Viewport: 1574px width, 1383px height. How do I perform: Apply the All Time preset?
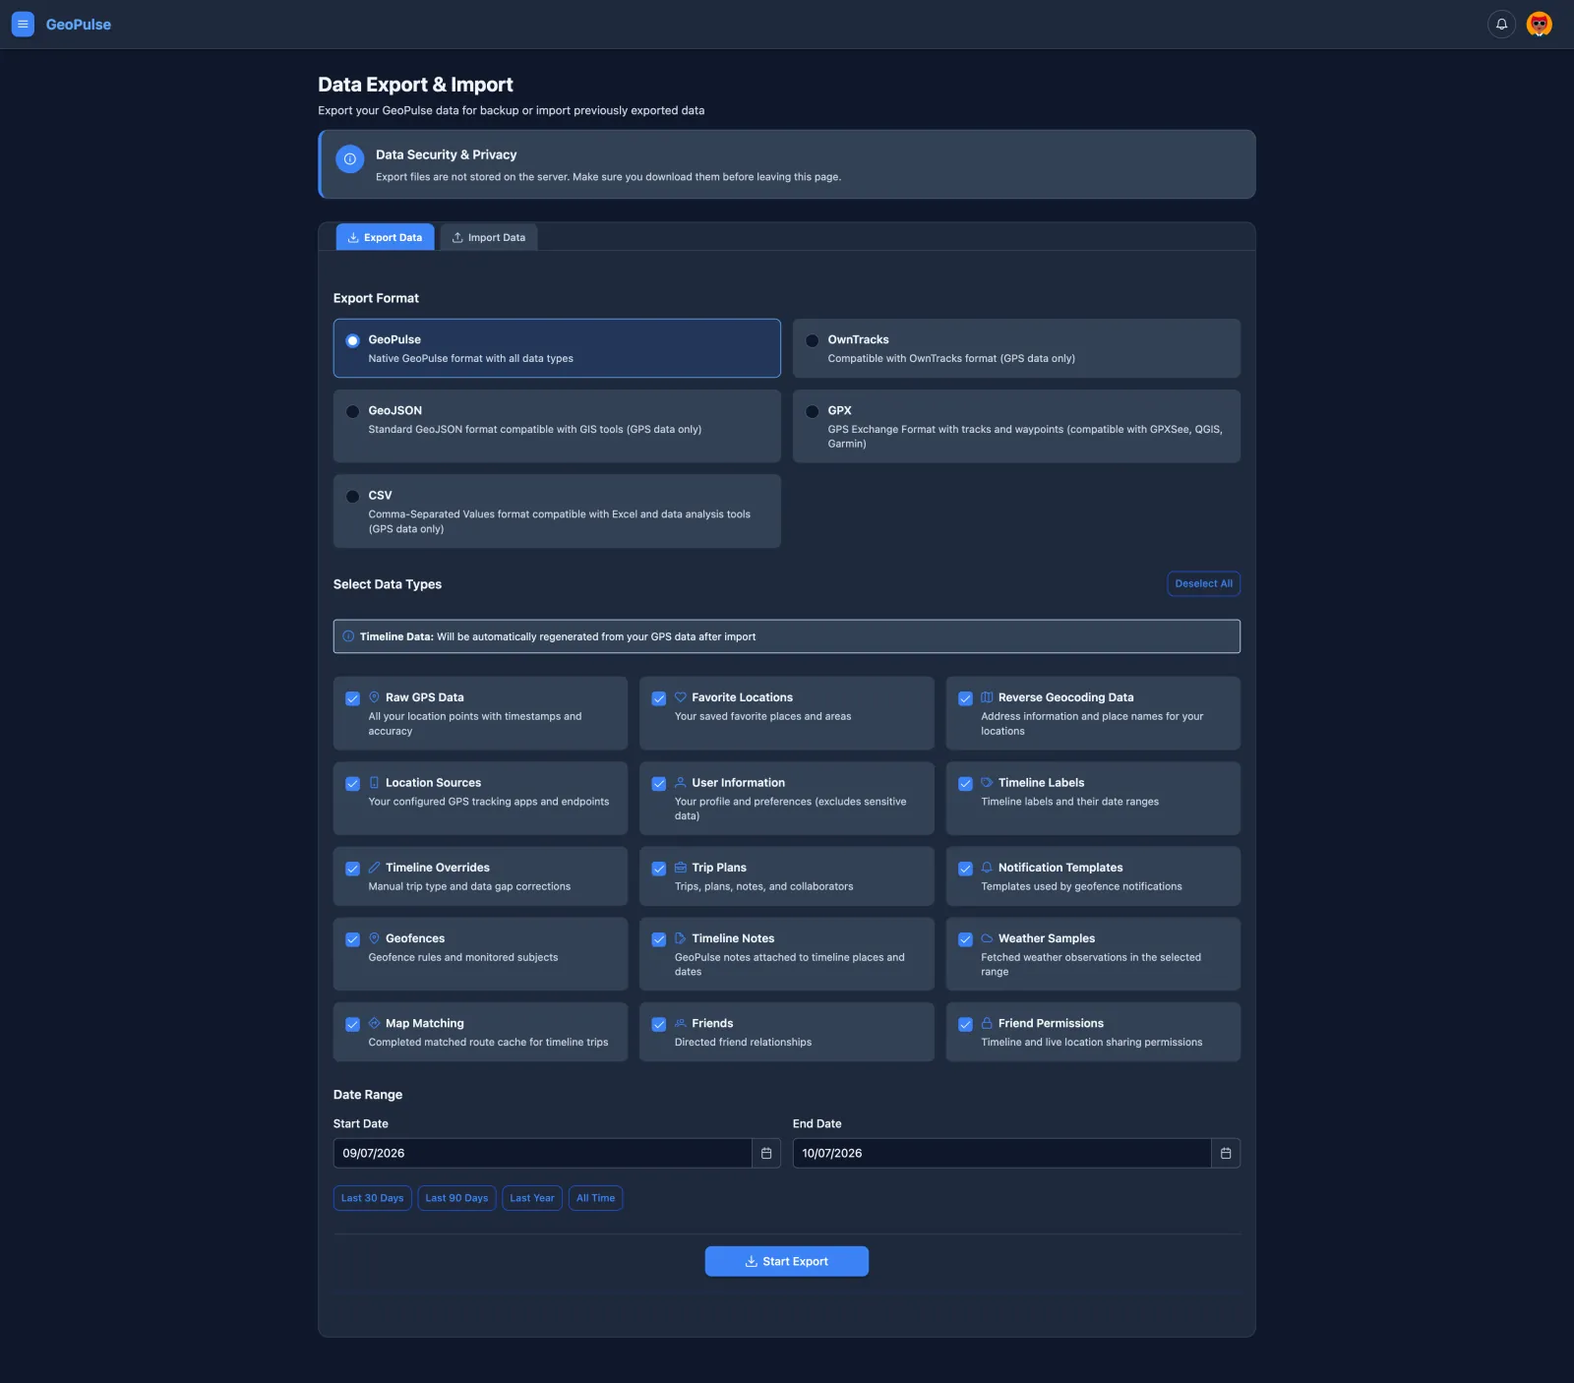click(x=595, y=1198)
